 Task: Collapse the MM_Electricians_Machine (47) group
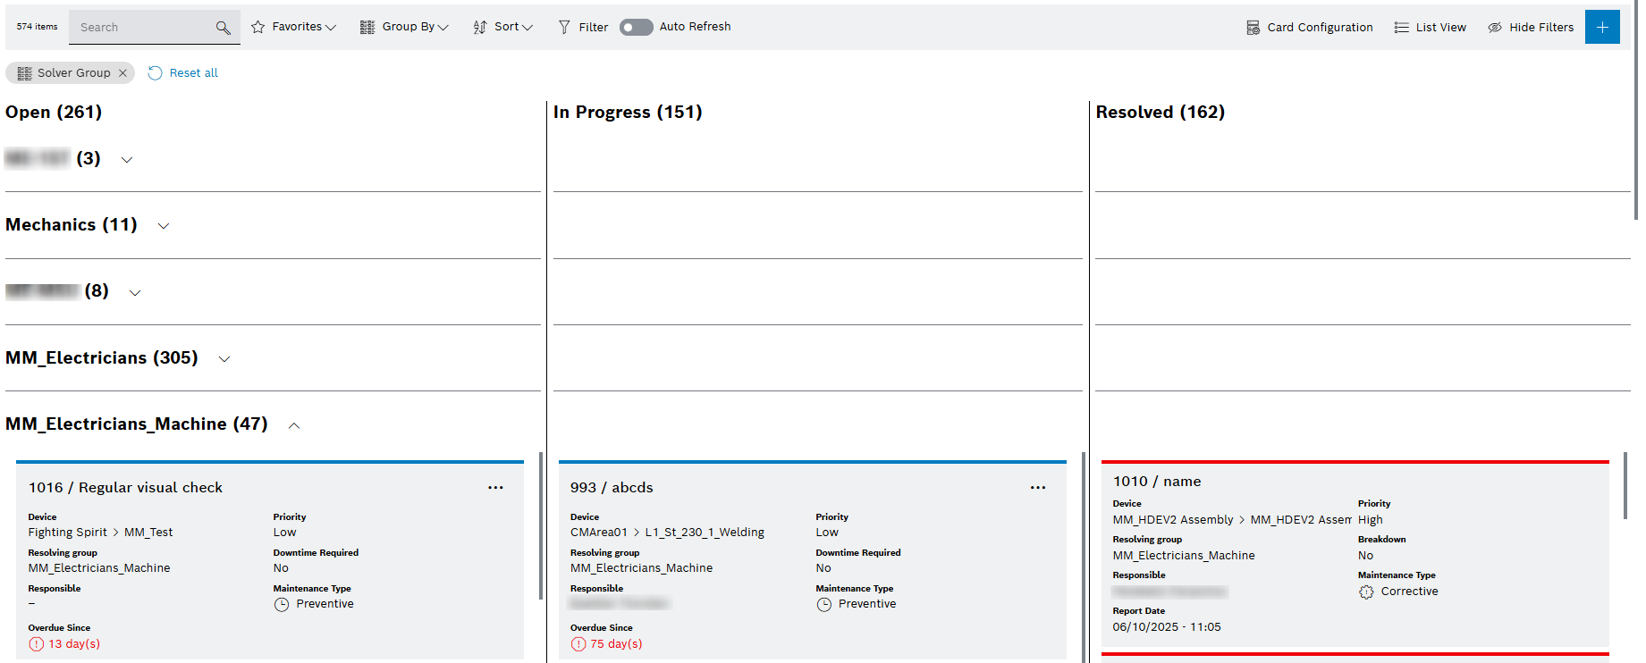point(294,425)
